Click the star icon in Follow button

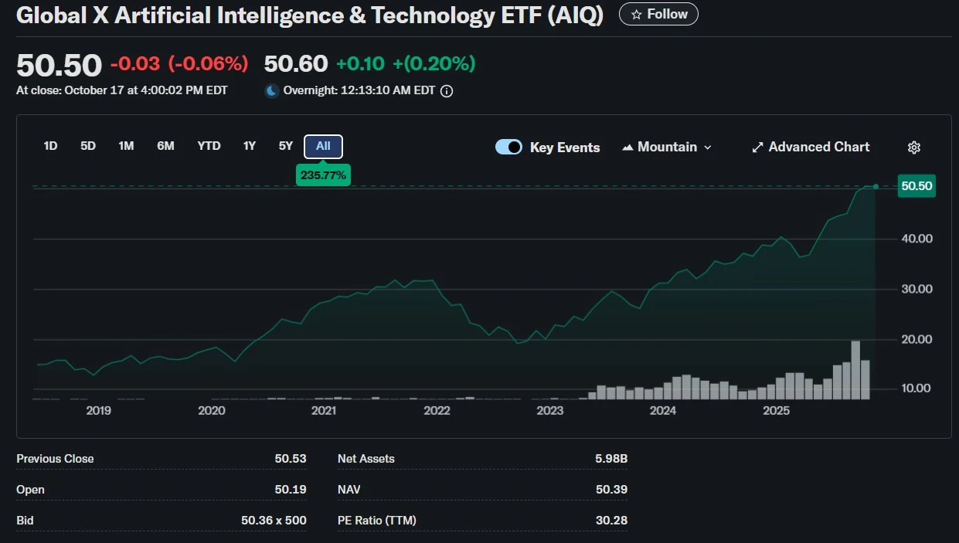coord(637,15)
